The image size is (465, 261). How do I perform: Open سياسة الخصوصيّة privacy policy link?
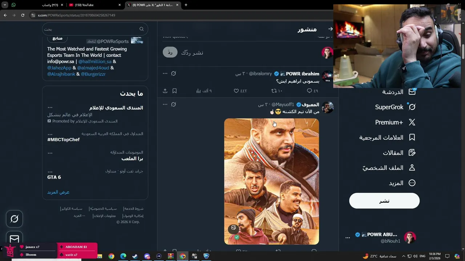pos(104,209)
